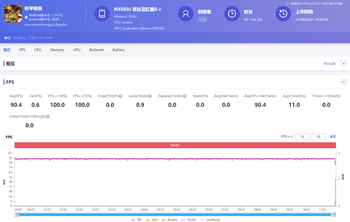Click 导出全部 export all link
The image size is (350, 222).
329,64
